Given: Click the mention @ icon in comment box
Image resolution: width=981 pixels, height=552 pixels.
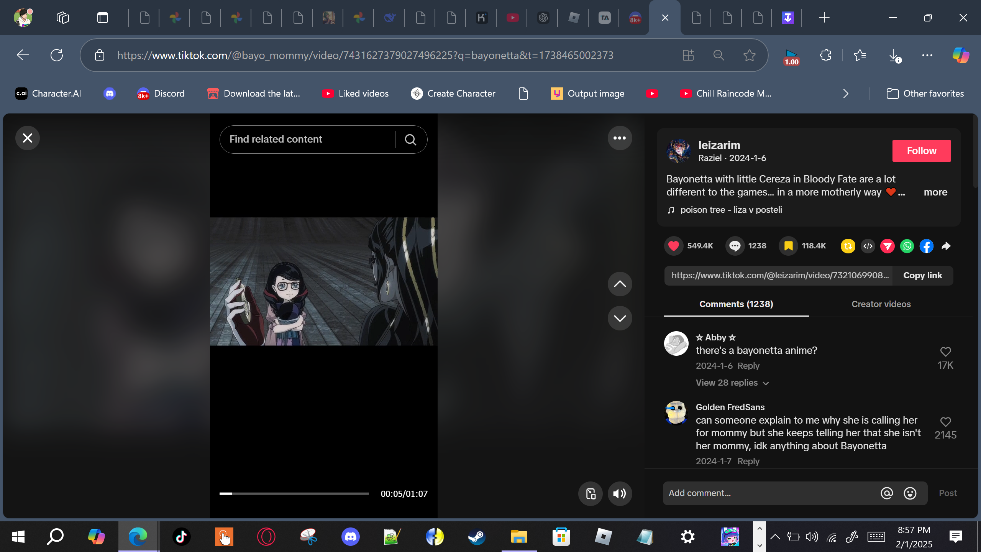Looking at the screenshot, I should [886, 493].
